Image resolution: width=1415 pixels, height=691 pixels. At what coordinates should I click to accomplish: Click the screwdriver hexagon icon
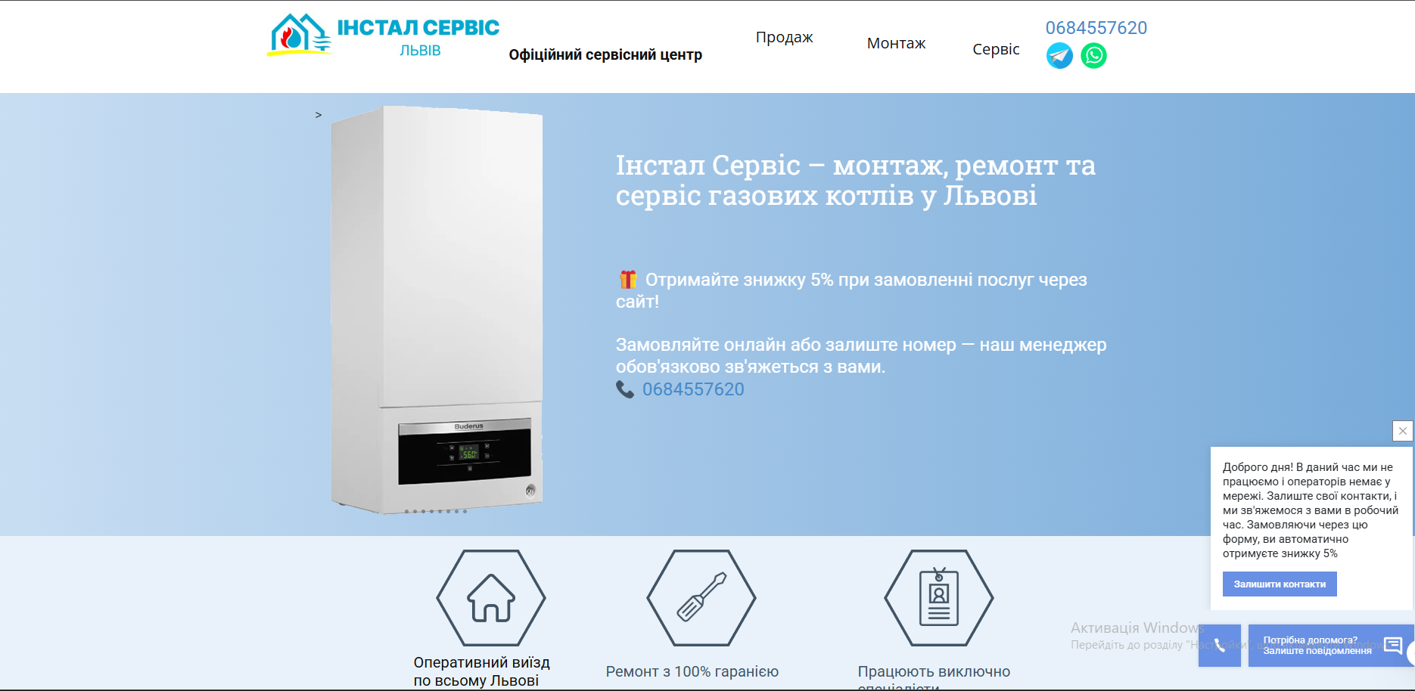pyautogui.click(x=701, y=598)
